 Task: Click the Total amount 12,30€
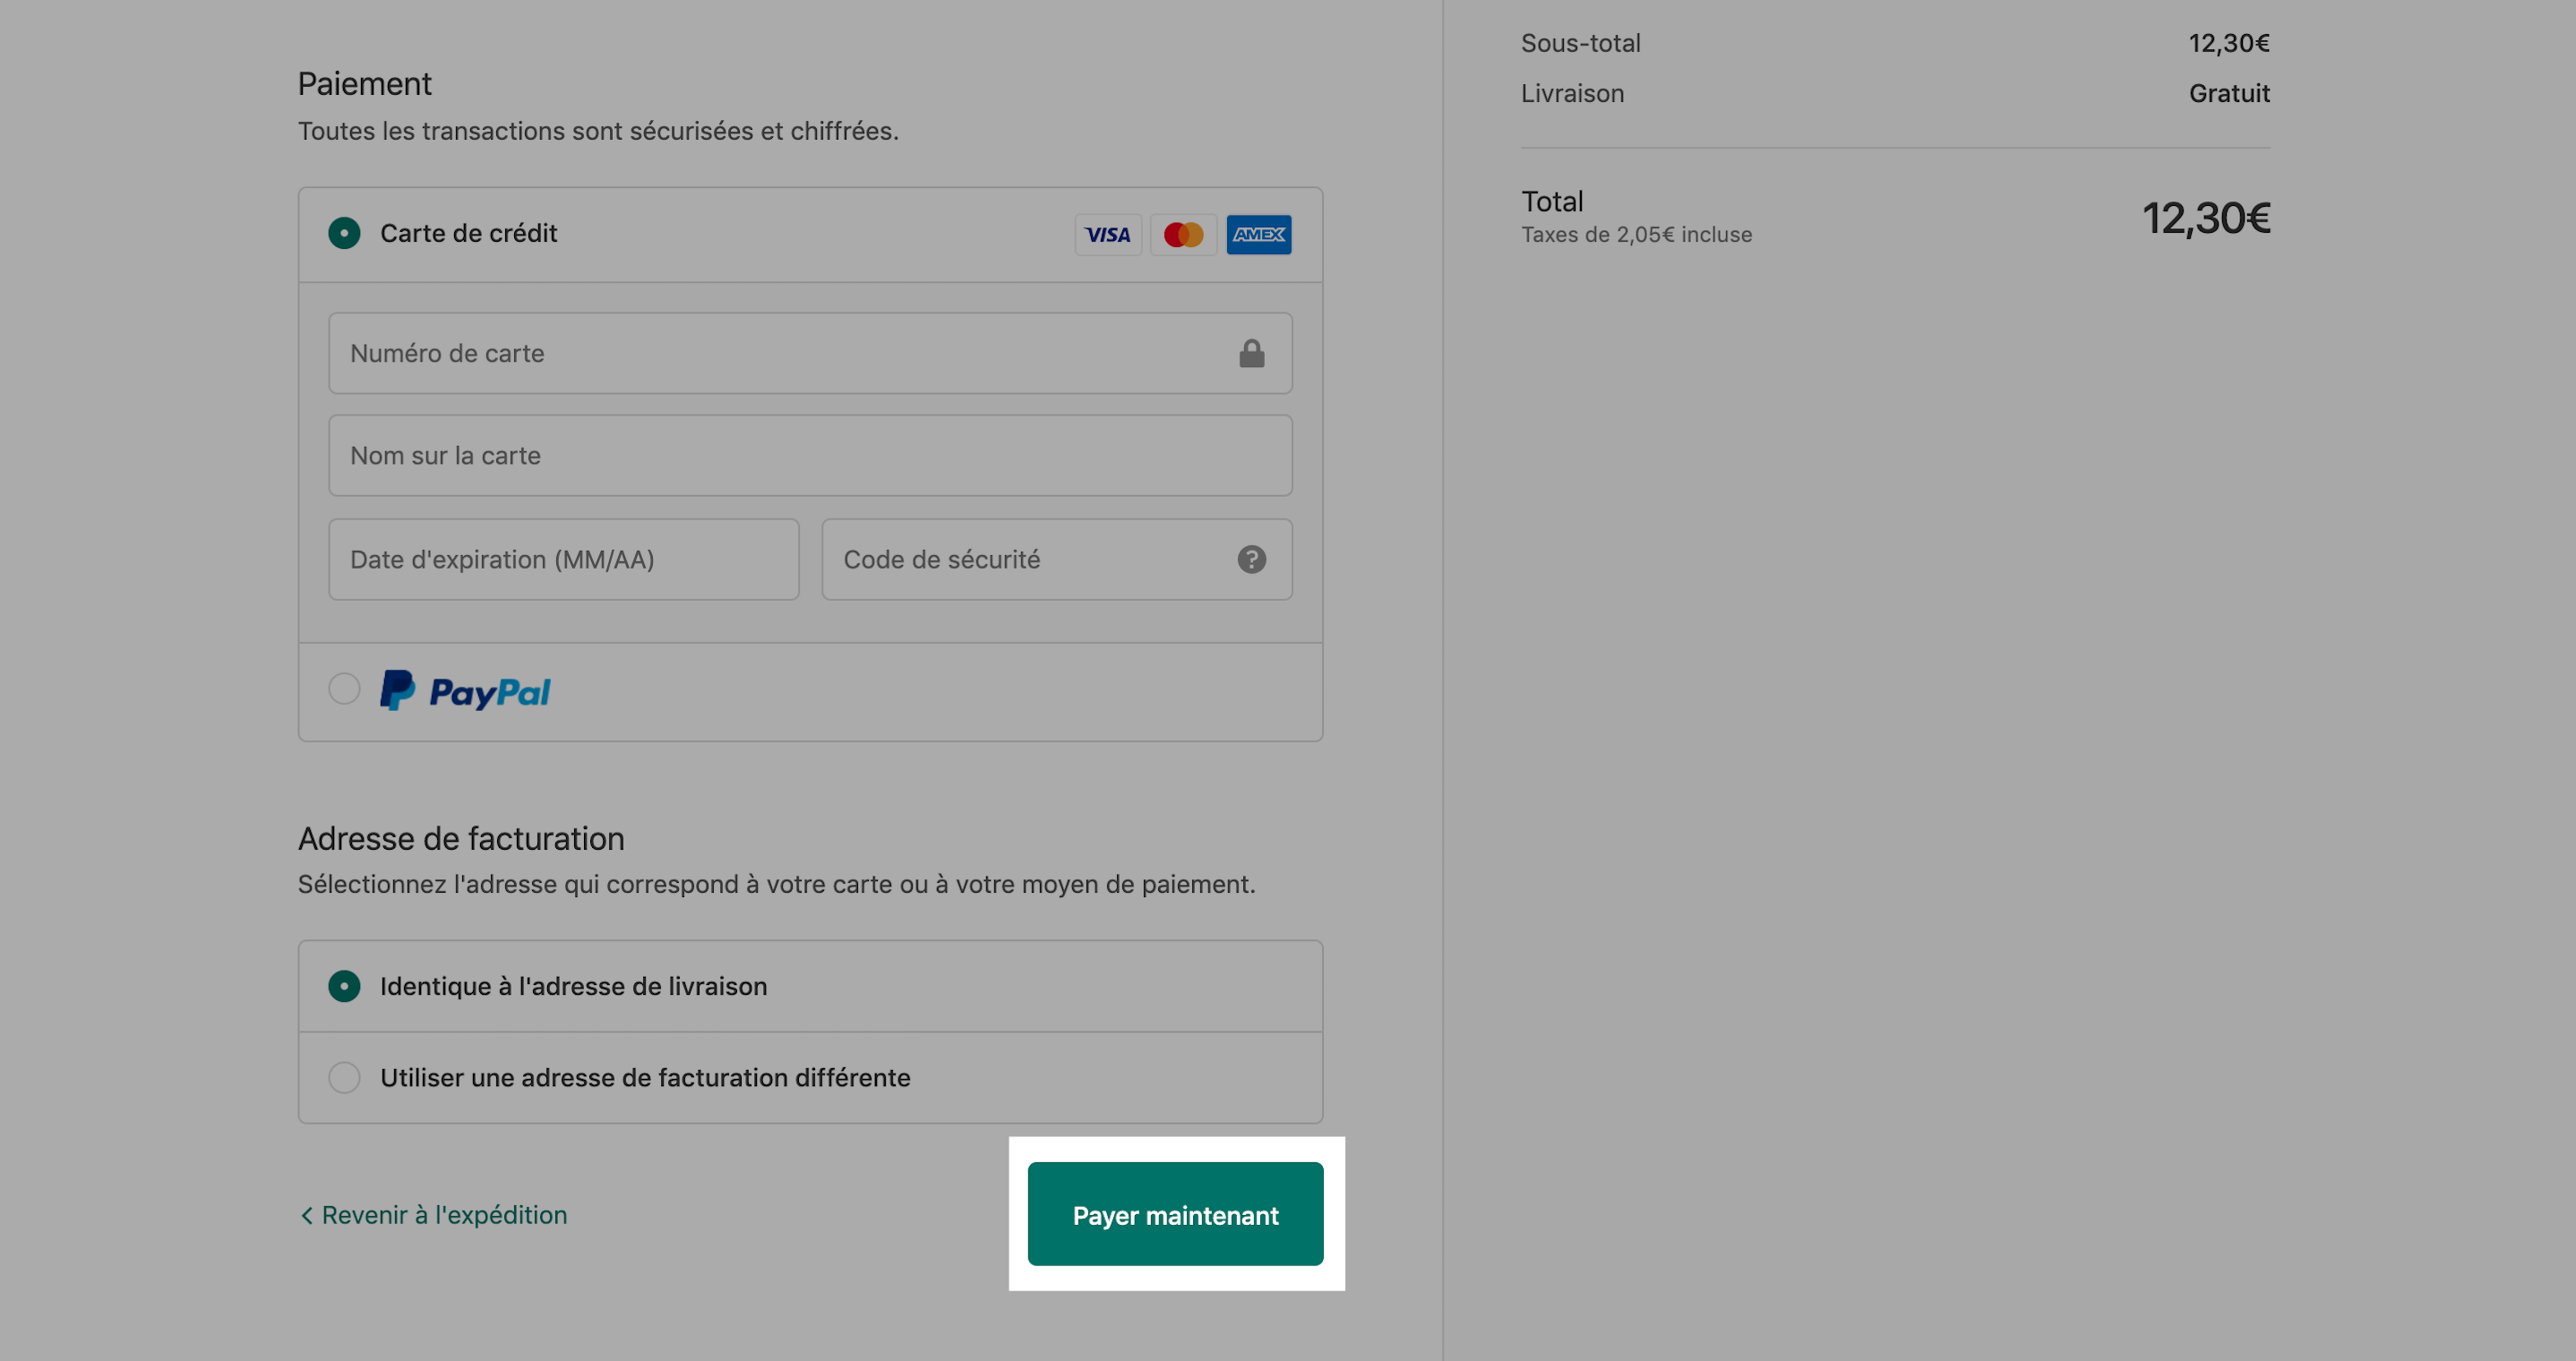pos(2206,218)
